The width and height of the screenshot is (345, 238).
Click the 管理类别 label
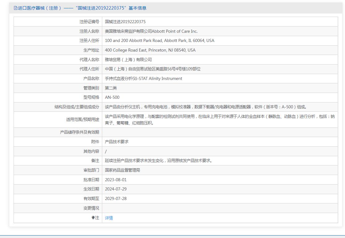pyautogui.click(x=91, y=88)
